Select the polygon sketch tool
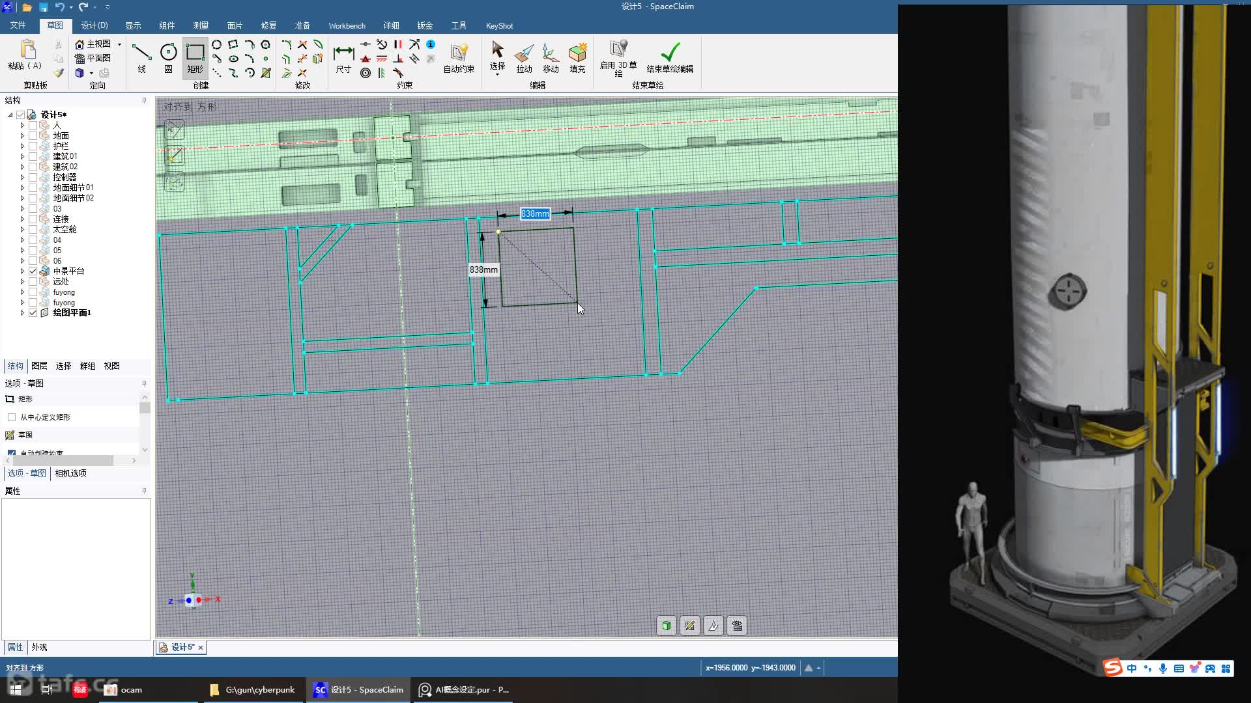 pos(265,44)
